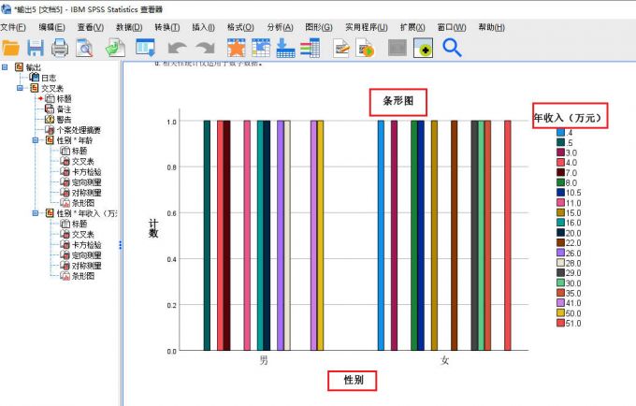Click the Print icon in toolbar
The width and height of the screenshot is (636, 406).
coord(60,48)
